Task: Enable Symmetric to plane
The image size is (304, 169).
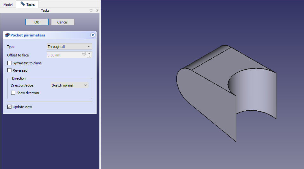Action: click(10, 63)
